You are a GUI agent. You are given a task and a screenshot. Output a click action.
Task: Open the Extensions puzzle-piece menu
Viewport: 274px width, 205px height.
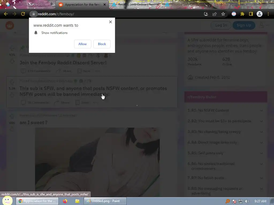(242, 14)
